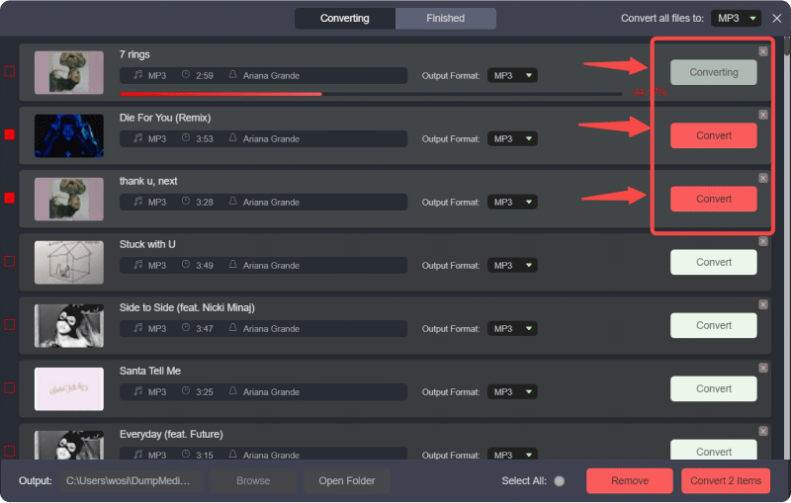Click the clock icon beside 3:47

pyautogui.click(x=186, y=328)
